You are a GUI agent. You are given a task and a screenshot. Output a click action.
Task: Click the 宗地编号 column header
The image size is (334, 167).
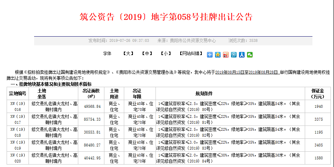pyautogui.click(x=17, y=93)
